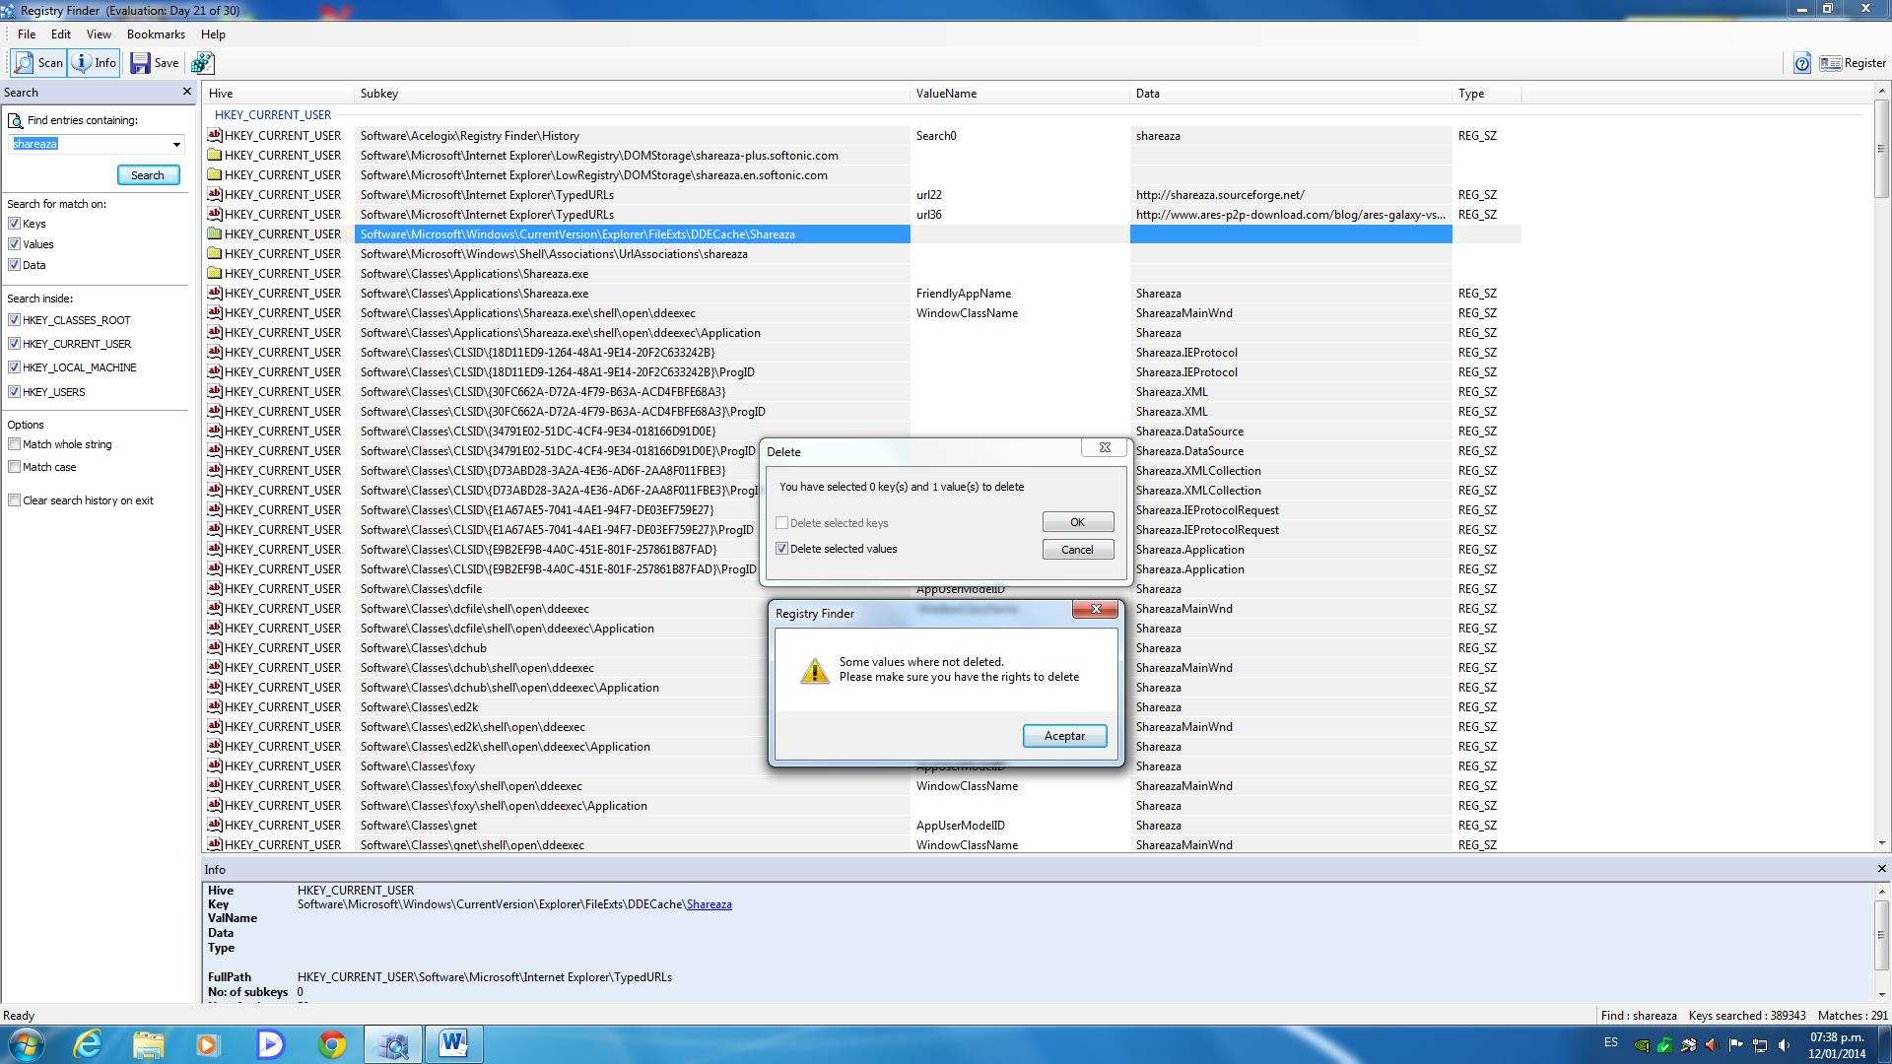Image resolution: width=1892 pixels, height=1064 pixels.
Task: Click the Scan icon in toolbar
Action: pos(39,62)
